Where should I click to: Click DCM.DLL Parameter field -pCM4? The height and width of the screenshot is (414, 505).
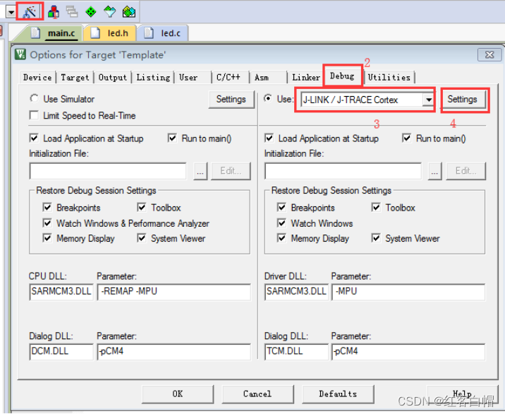pyautogui.click(x=174, y=351)
